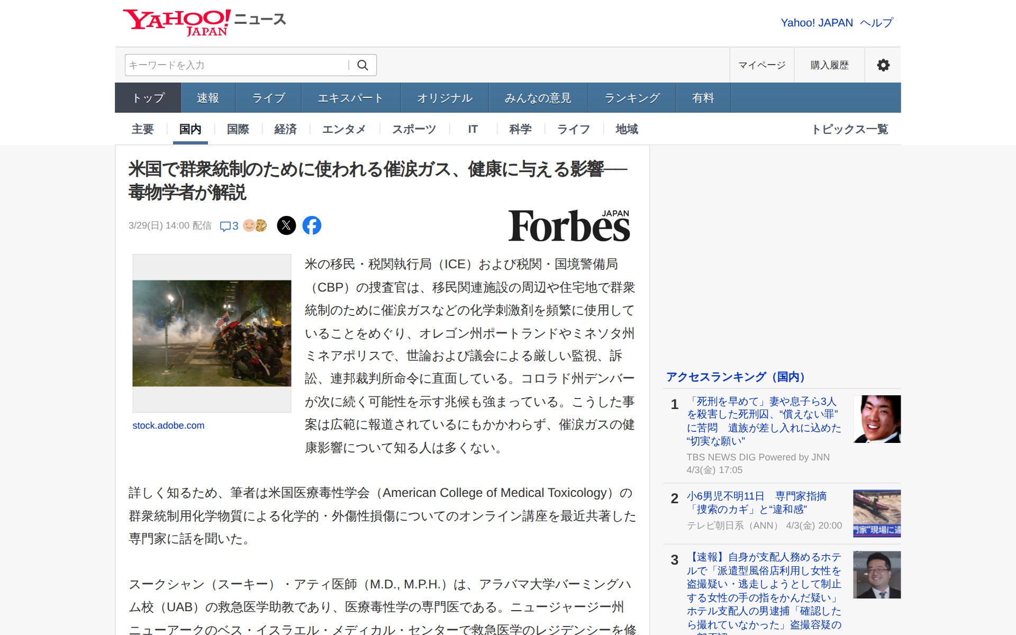Click the 購入履歴 button

point(829,65)
